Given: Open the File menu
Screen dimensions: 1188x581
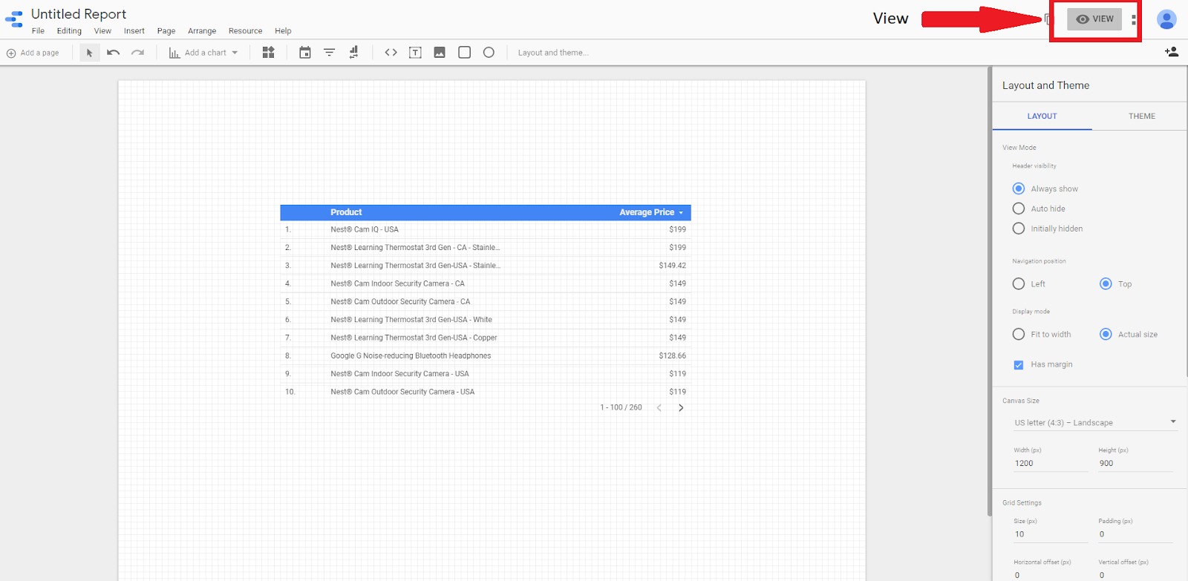Looking at the screenshot, I should click(x=38, y=31).
